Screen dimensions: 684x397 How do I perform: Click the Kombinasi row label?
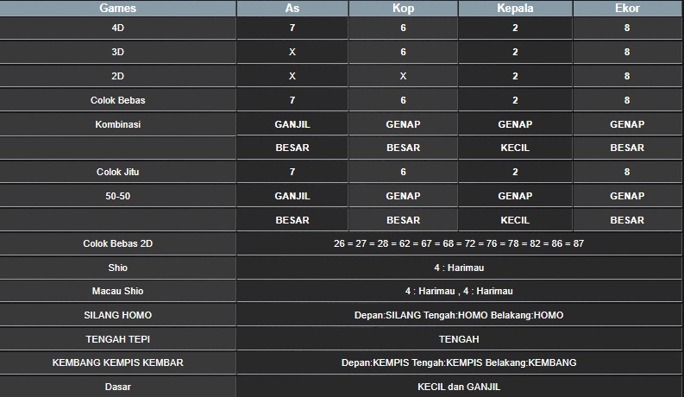(x=117, y=124)
